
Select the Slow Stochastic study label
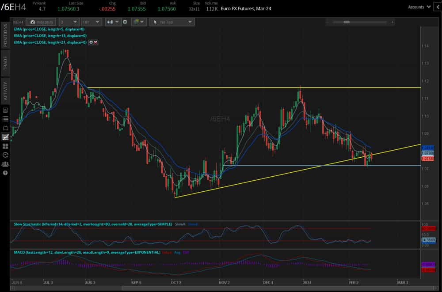[93, 224]
